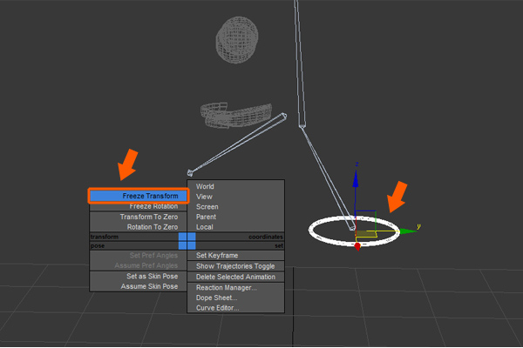Choose Set Pref Angles entry
This screenshot has height=348, width=523.
[x=139, y=256]
